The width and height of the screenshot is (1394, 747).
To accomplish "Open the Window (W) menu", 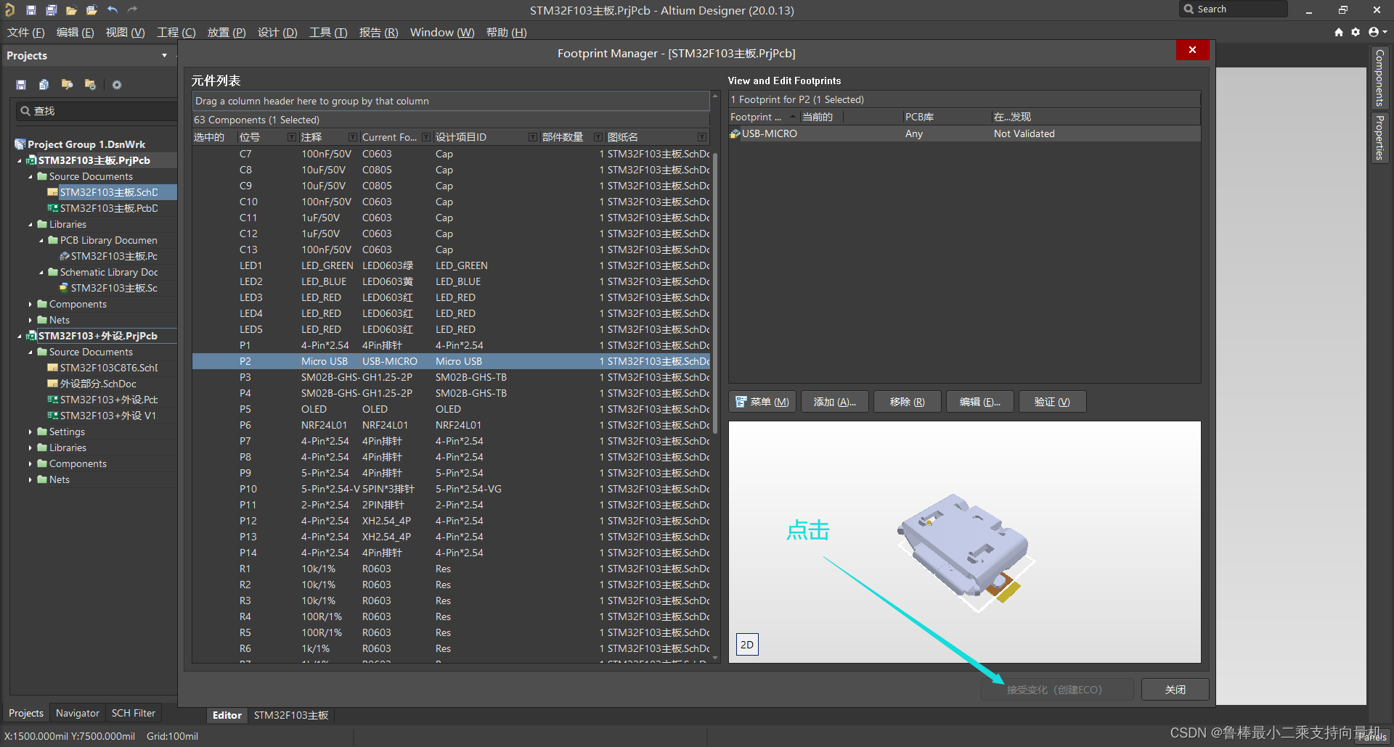I will click(442, 33).
